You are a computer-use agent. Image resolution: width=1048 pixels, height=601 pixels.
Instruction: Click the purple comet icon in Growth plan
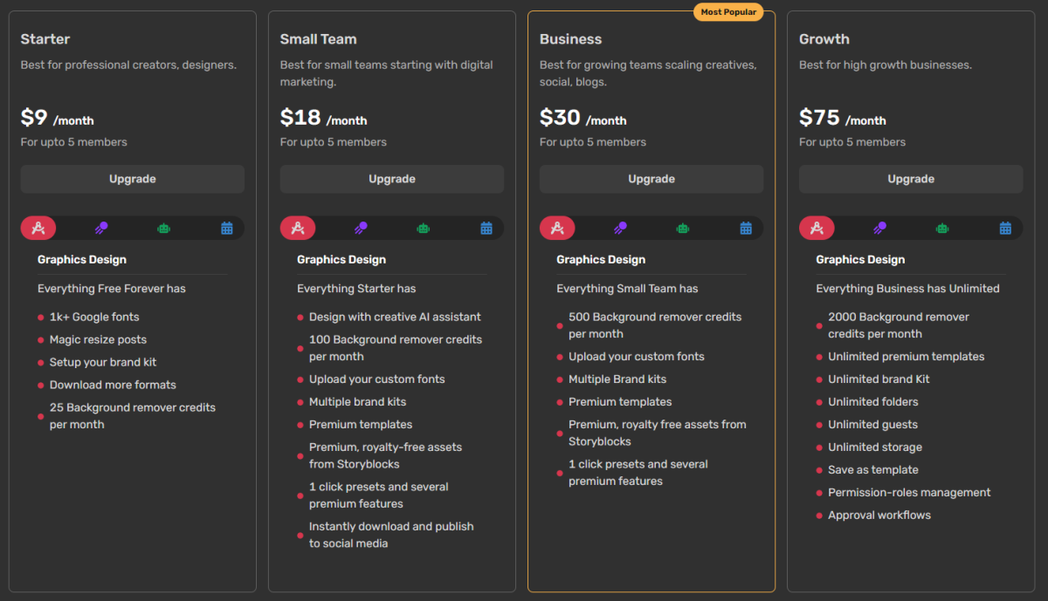[879, 228]
